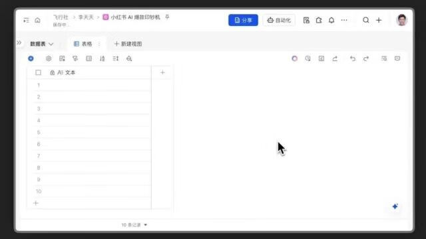Open the 10 条记录 record count dropdown

pos(134,225)
